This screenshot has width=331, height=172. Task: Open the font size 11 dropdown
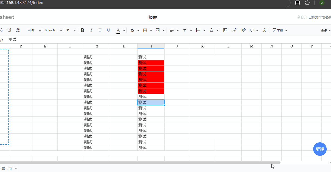click(71, 30)
